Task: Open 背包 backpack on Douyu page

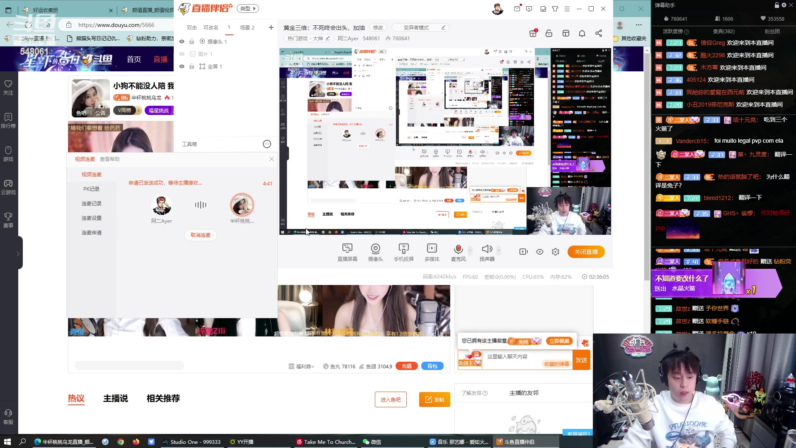Action: click(x=432, y=366)
